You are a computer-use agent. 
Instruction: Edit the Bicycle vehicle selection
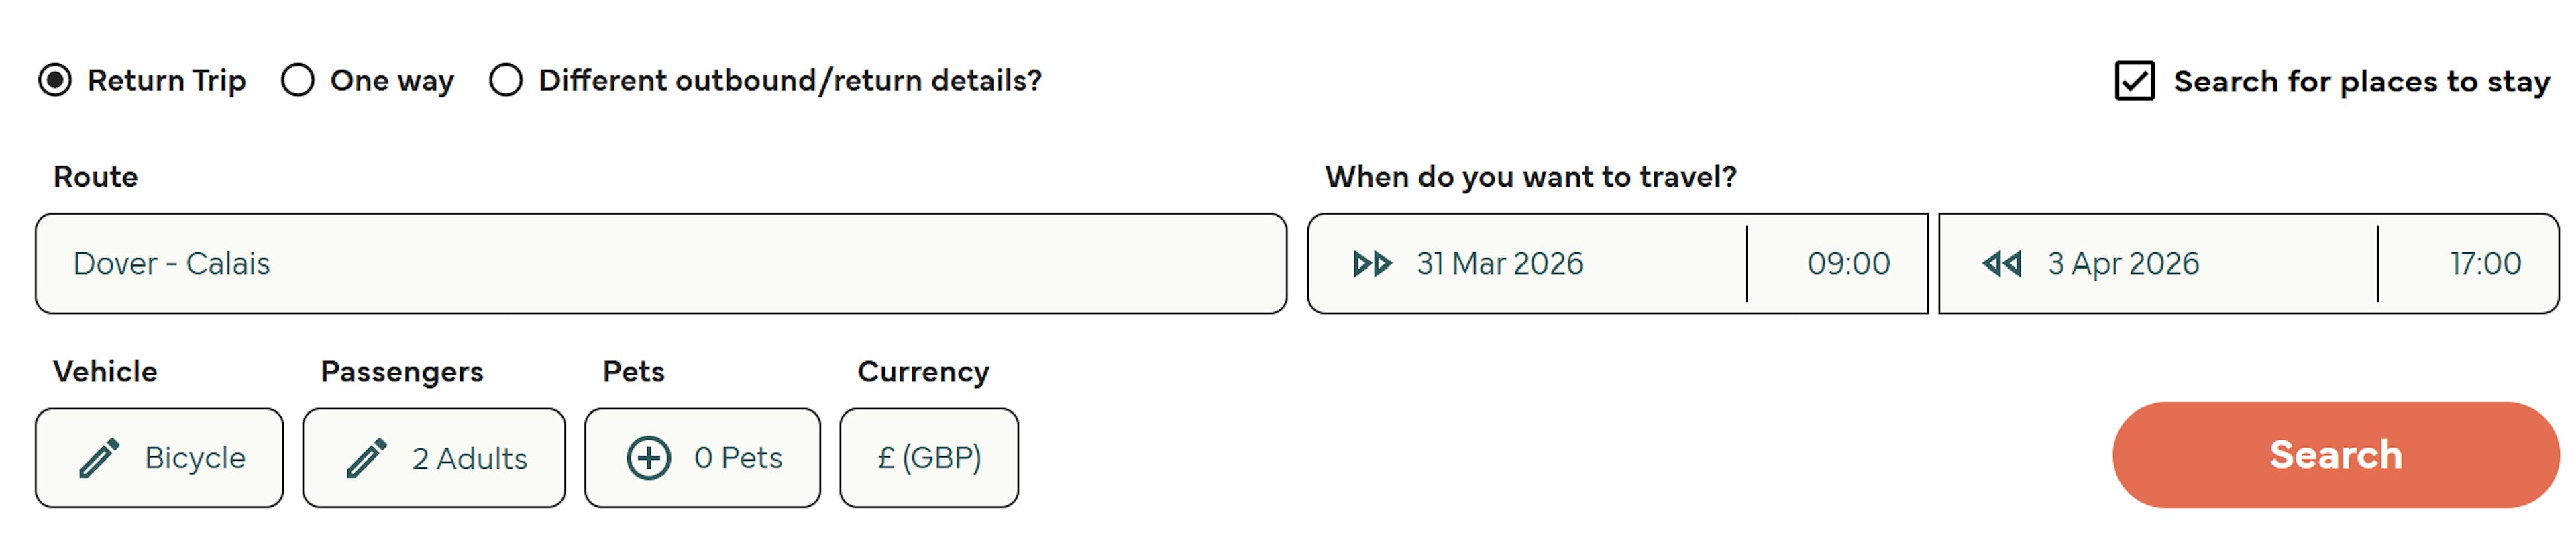[194, 458]
